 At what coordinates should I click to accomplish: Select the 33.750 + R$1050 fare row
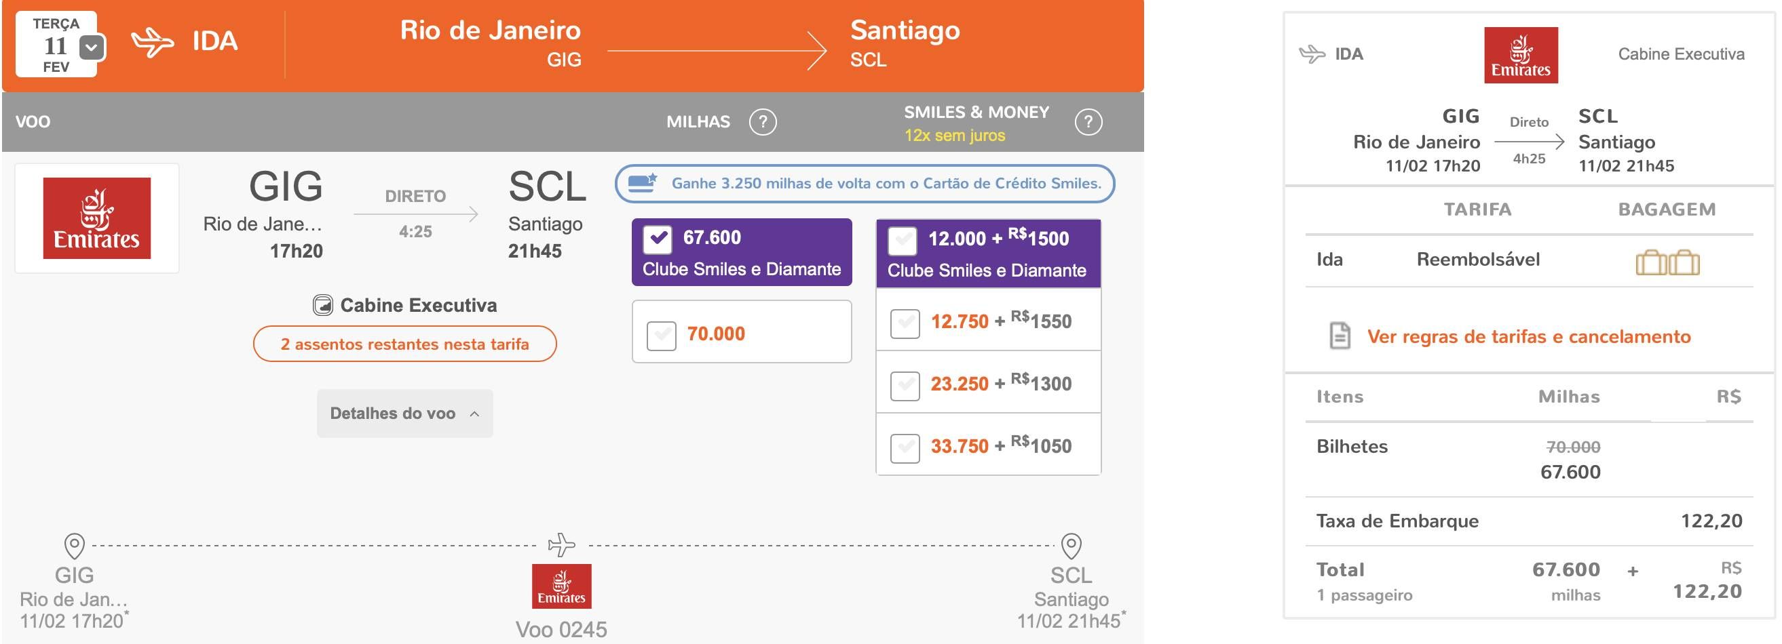pyautogui.click(x=989, y=445)
